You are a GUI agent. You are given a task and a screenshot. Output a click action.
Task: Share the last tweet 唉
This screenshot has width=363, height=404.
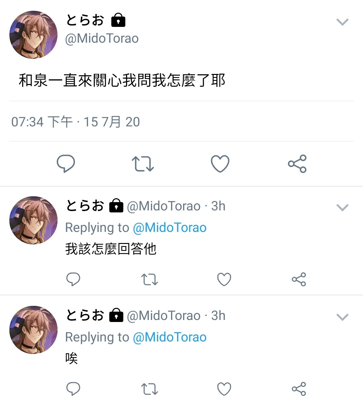tap(299, 389)
